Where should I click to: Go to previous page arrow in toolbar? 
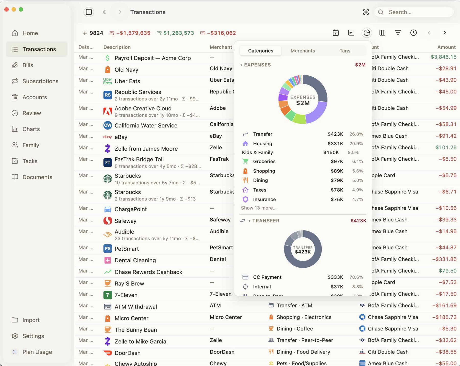coord(429,33)
